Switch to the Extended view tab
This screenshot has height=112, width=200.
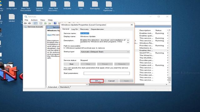click(x=52, y=87)
